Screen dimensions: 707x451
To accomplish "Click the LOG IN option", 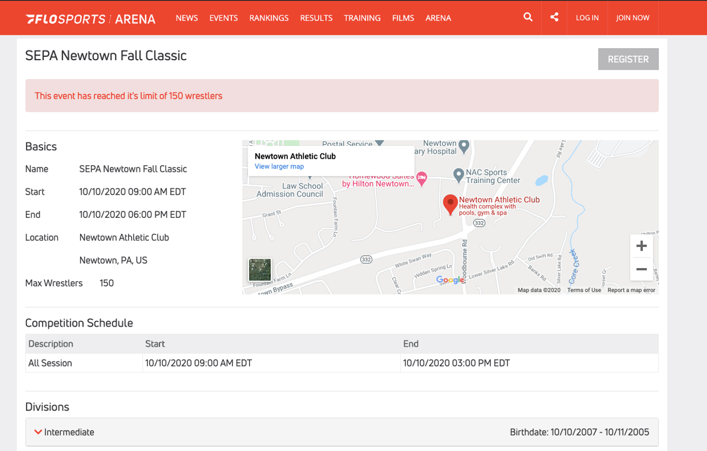I will pyautogui.click(x=587, y=17).
